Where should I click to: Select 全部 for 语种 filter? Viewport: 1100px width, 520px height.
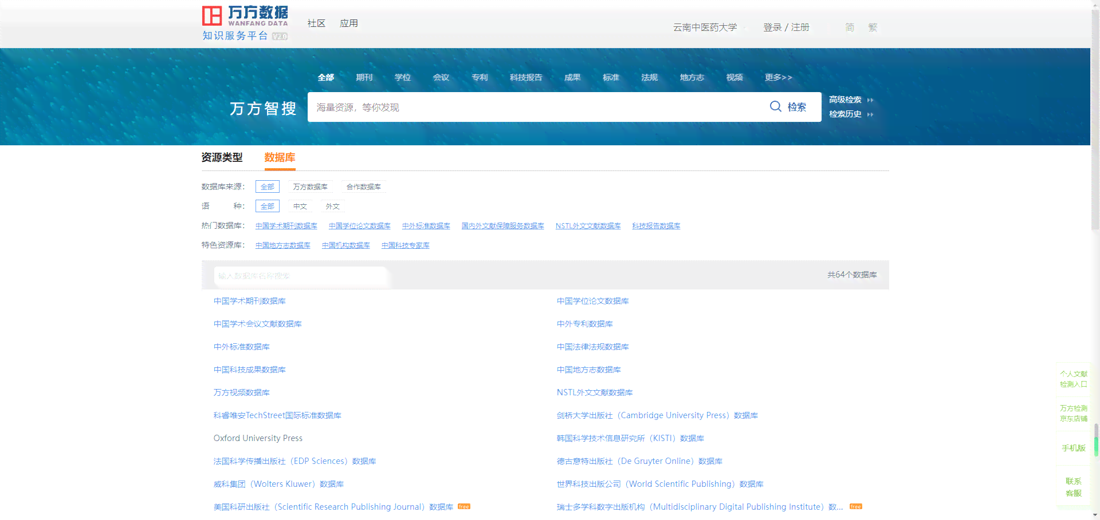coord(268,206)
